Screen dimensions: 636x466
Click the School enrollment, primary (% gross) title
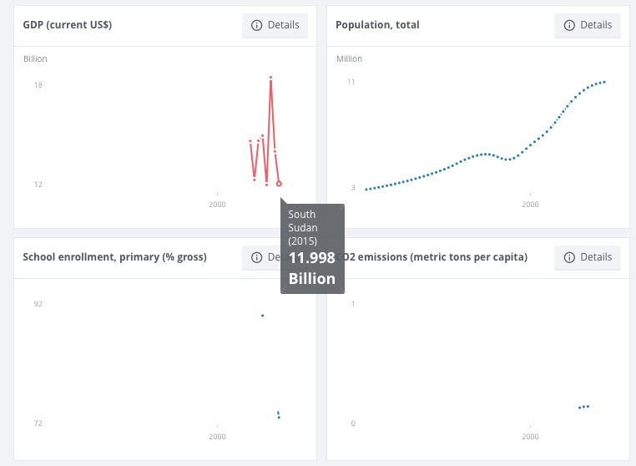[x=114, y=257]
